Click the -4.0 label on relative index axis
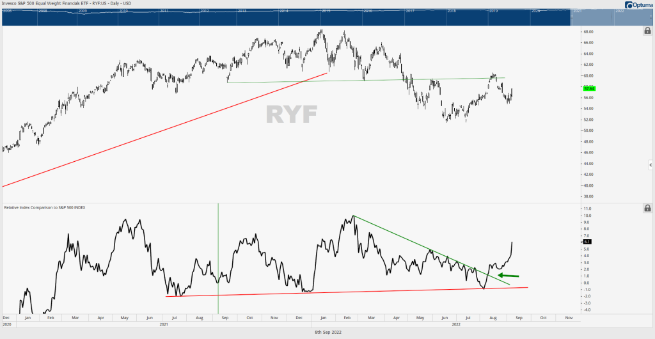 pos(587,310)
